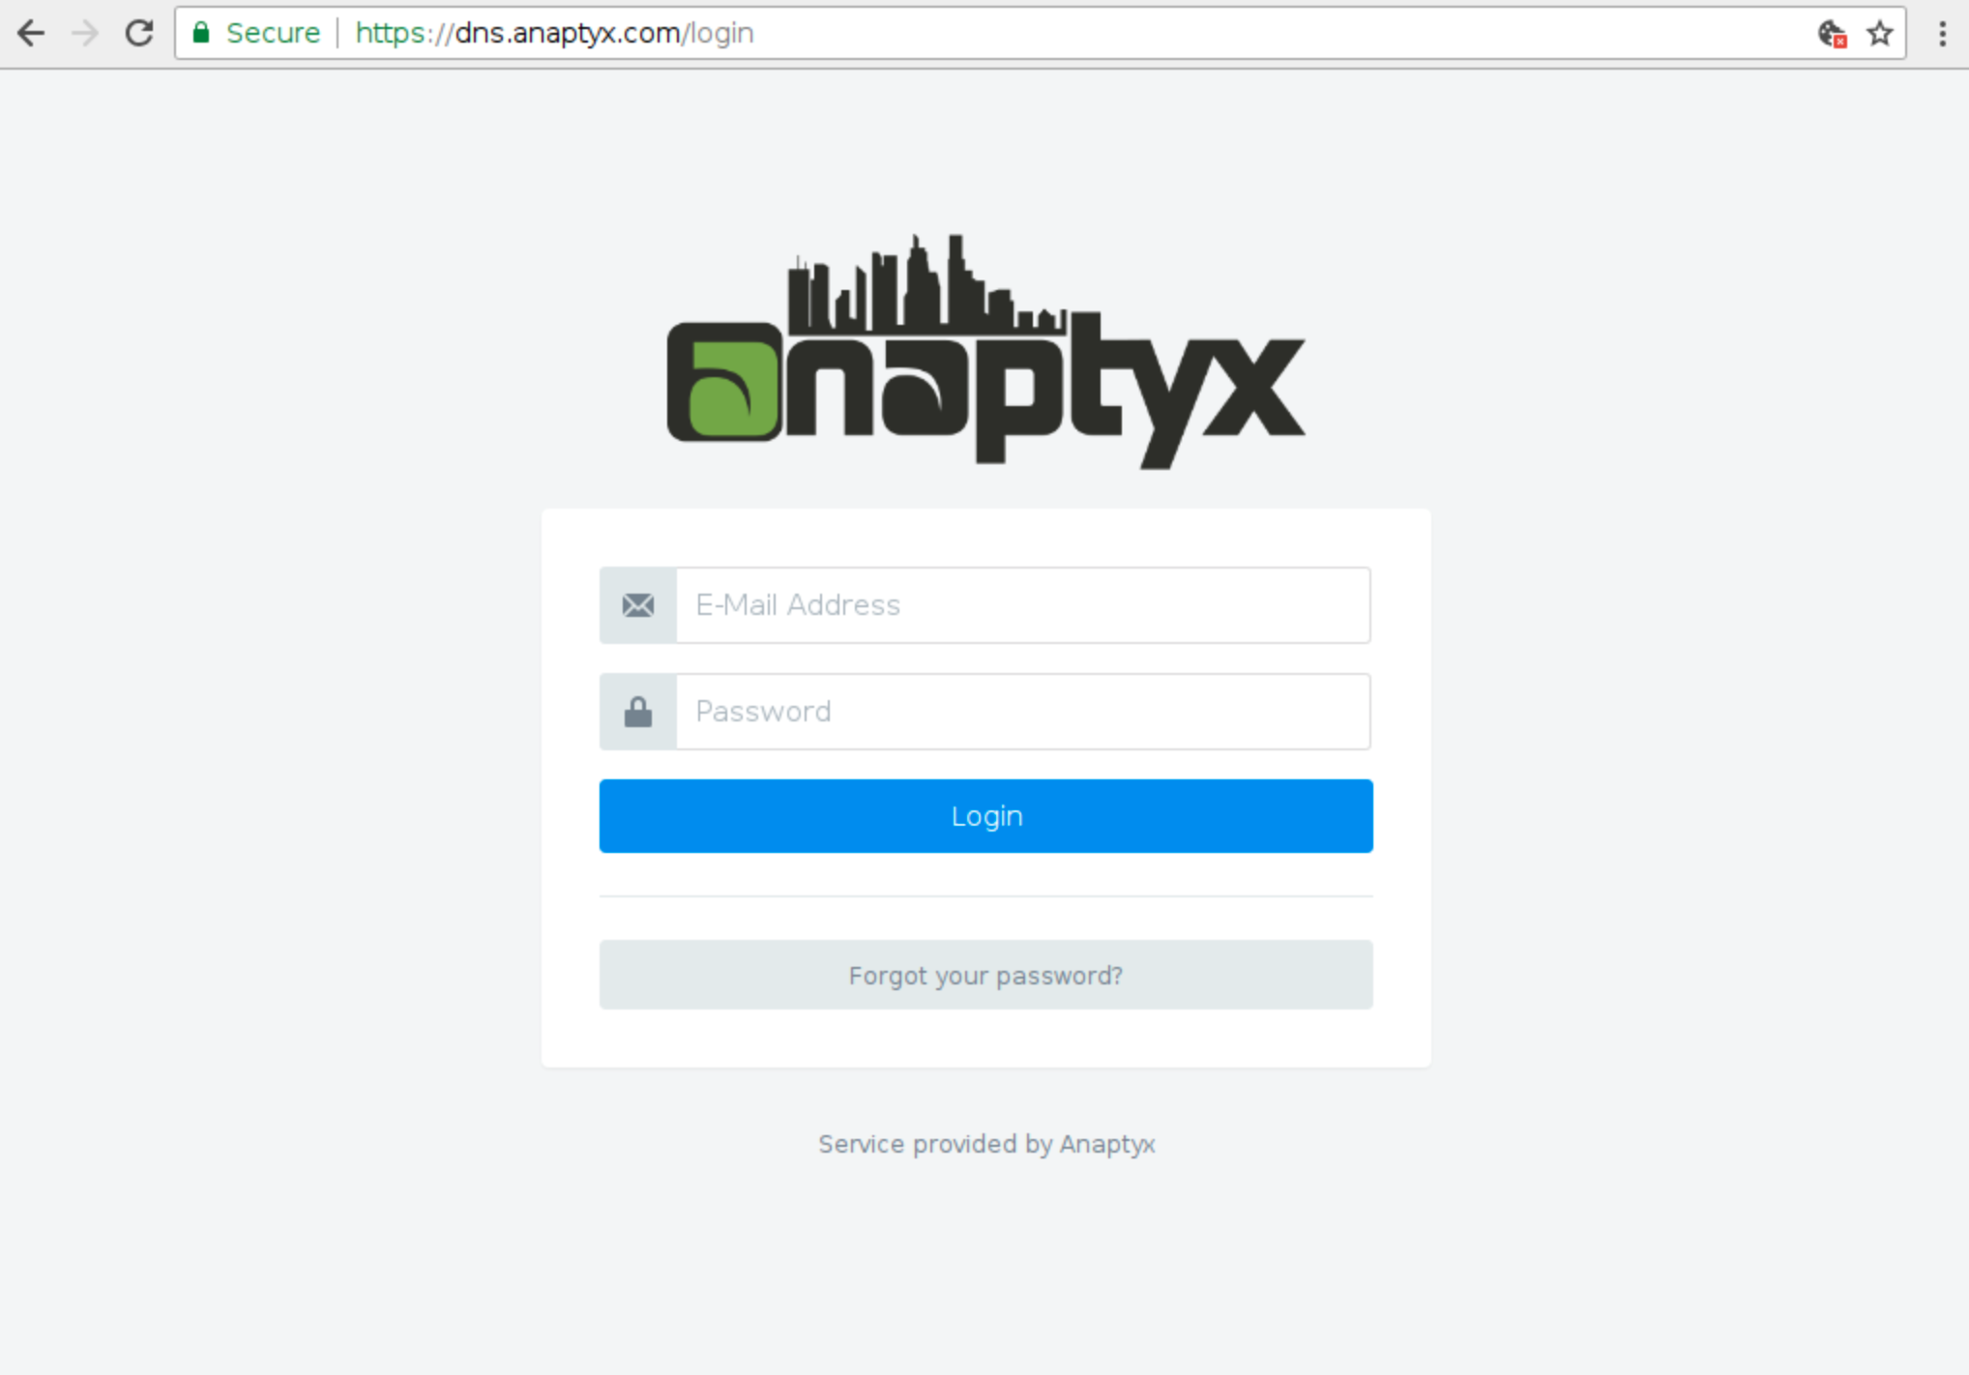1969x1375 pixels.
Task: Select the URL dns.anaptyx.com/login in address bar
Action: (x=554, y=33)
